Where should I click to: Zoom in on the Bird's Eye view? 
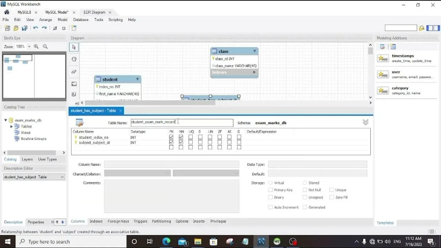pos(36,46)
